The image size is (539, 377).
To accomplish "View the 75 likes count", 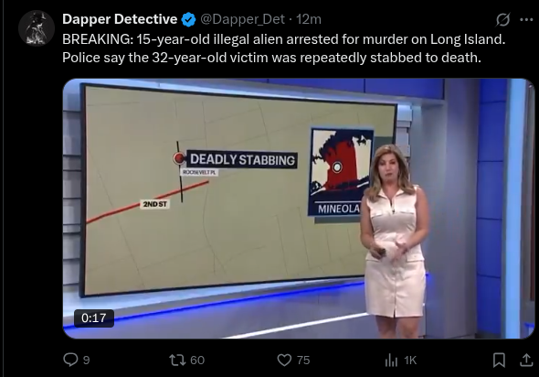I will click(303, 361).
